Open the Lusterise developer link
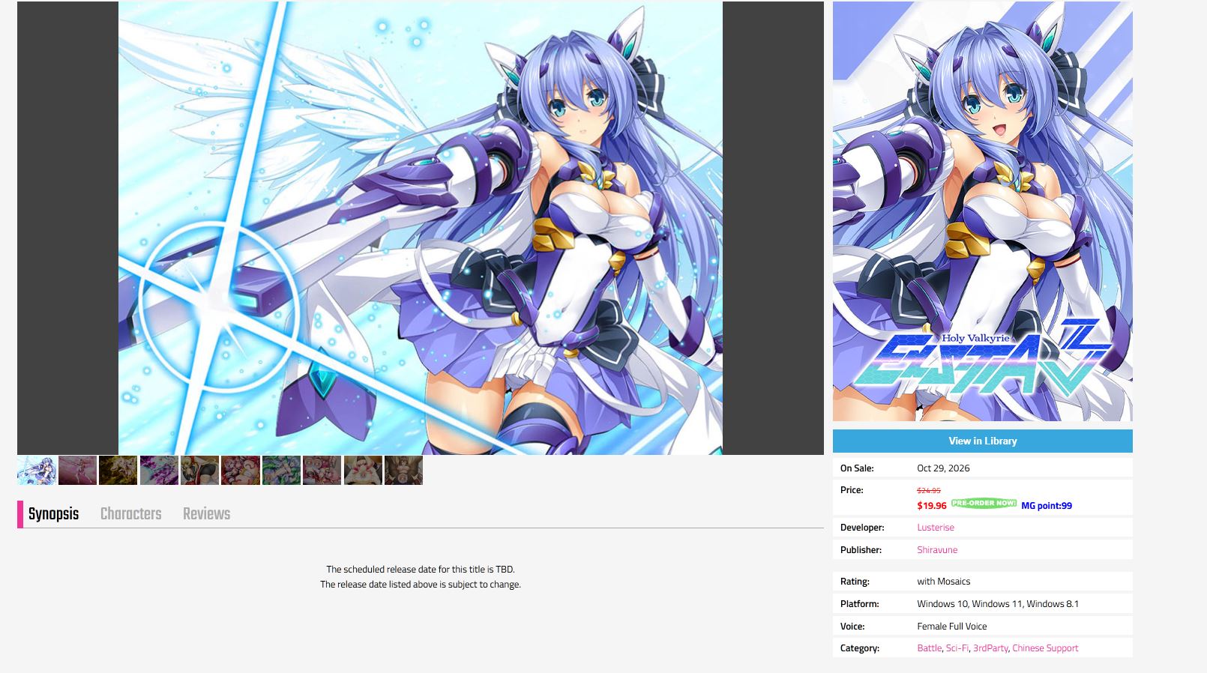The height and width of the screenshot is (673, 1207). point(935,527)
